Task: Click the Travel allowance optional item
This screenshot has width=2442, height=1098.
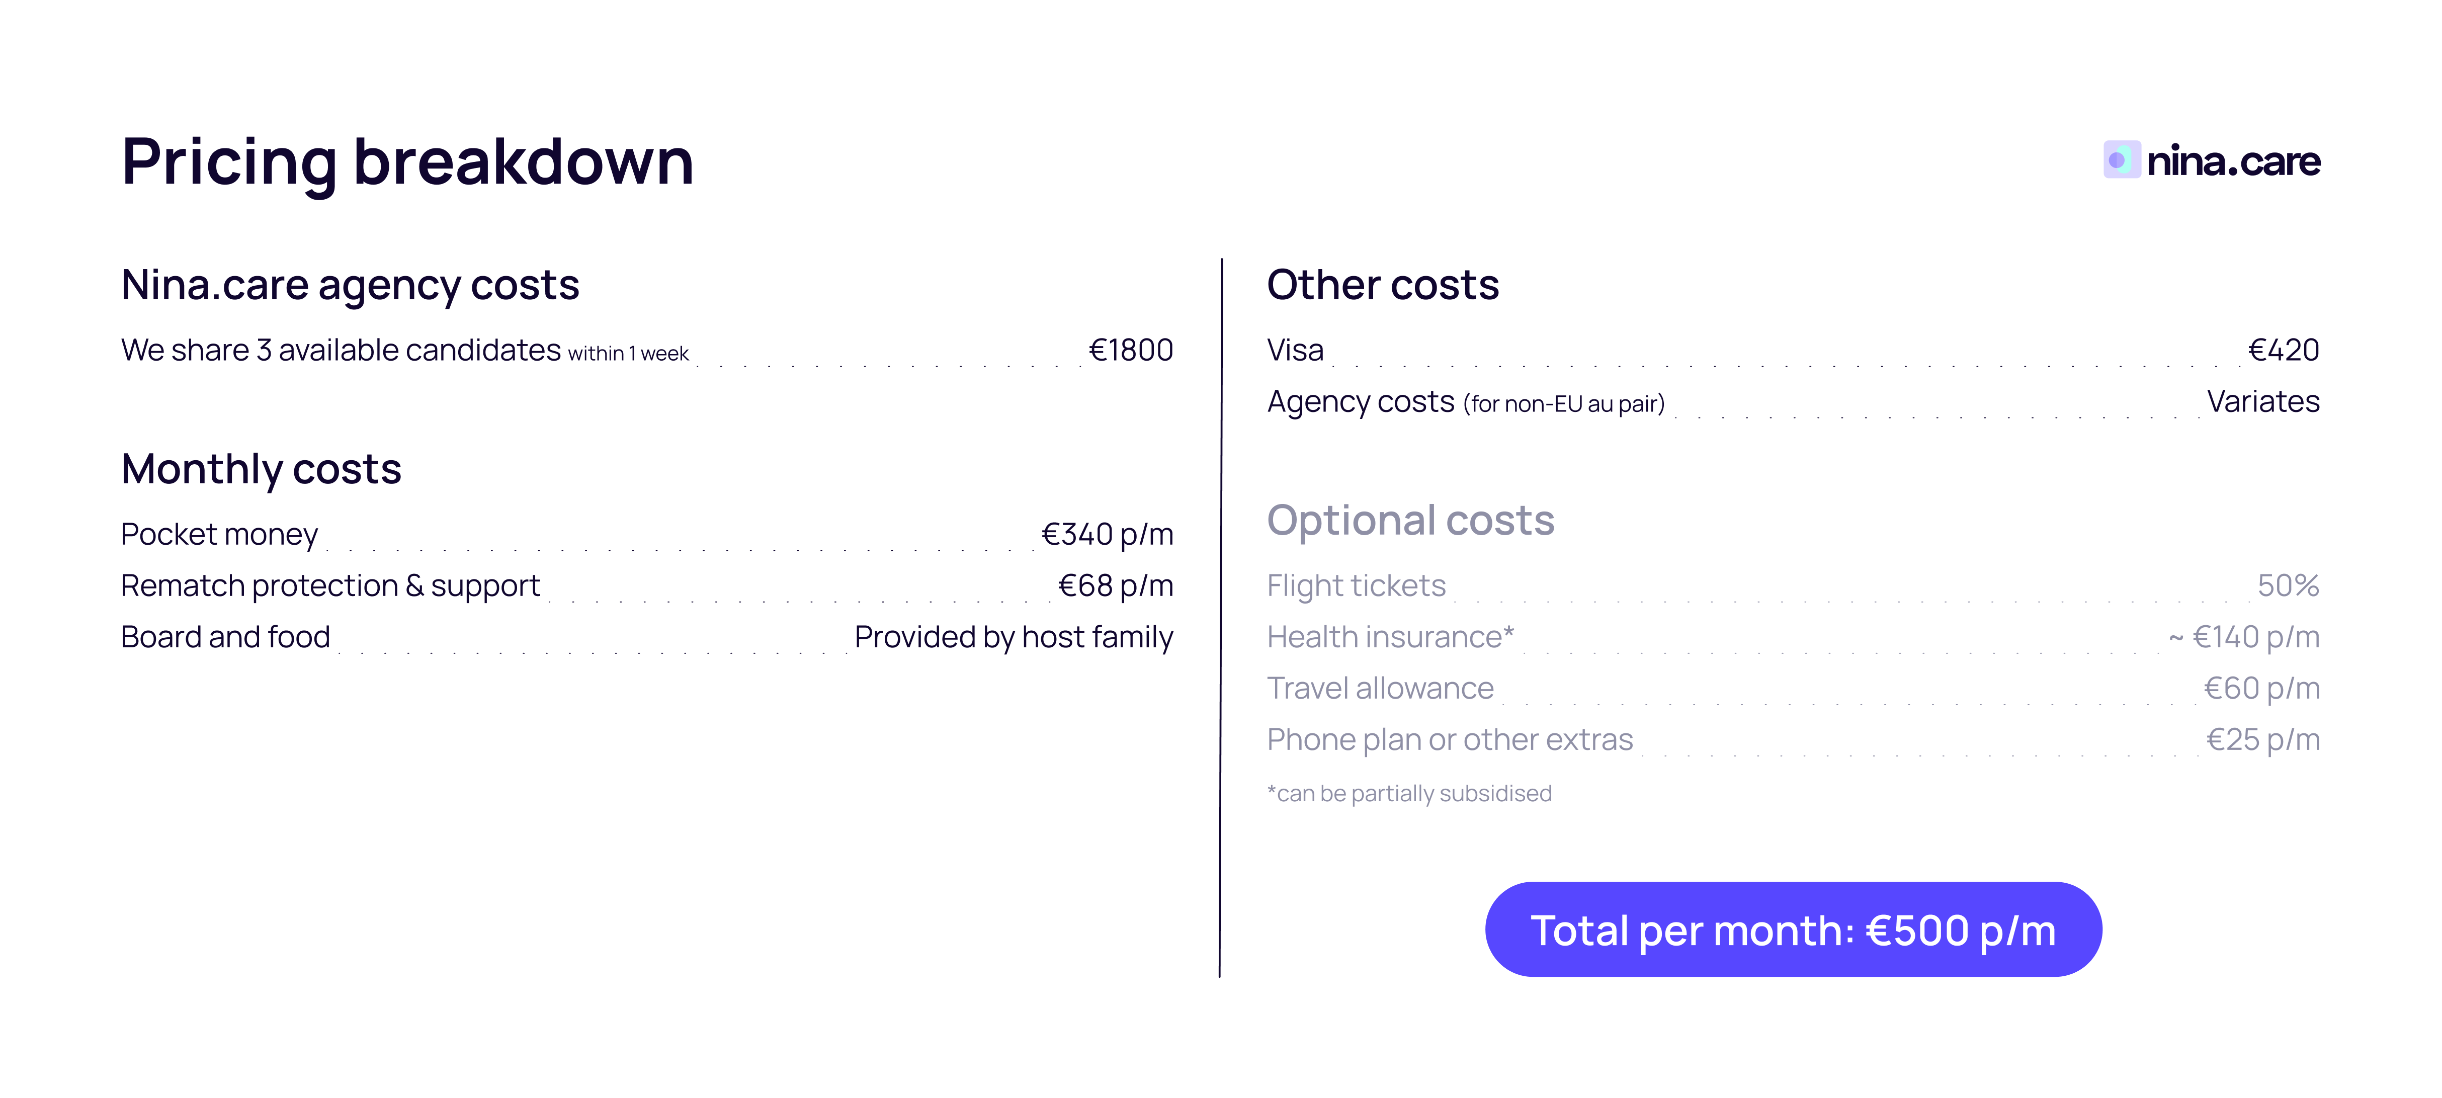Action: point(1379,688)
